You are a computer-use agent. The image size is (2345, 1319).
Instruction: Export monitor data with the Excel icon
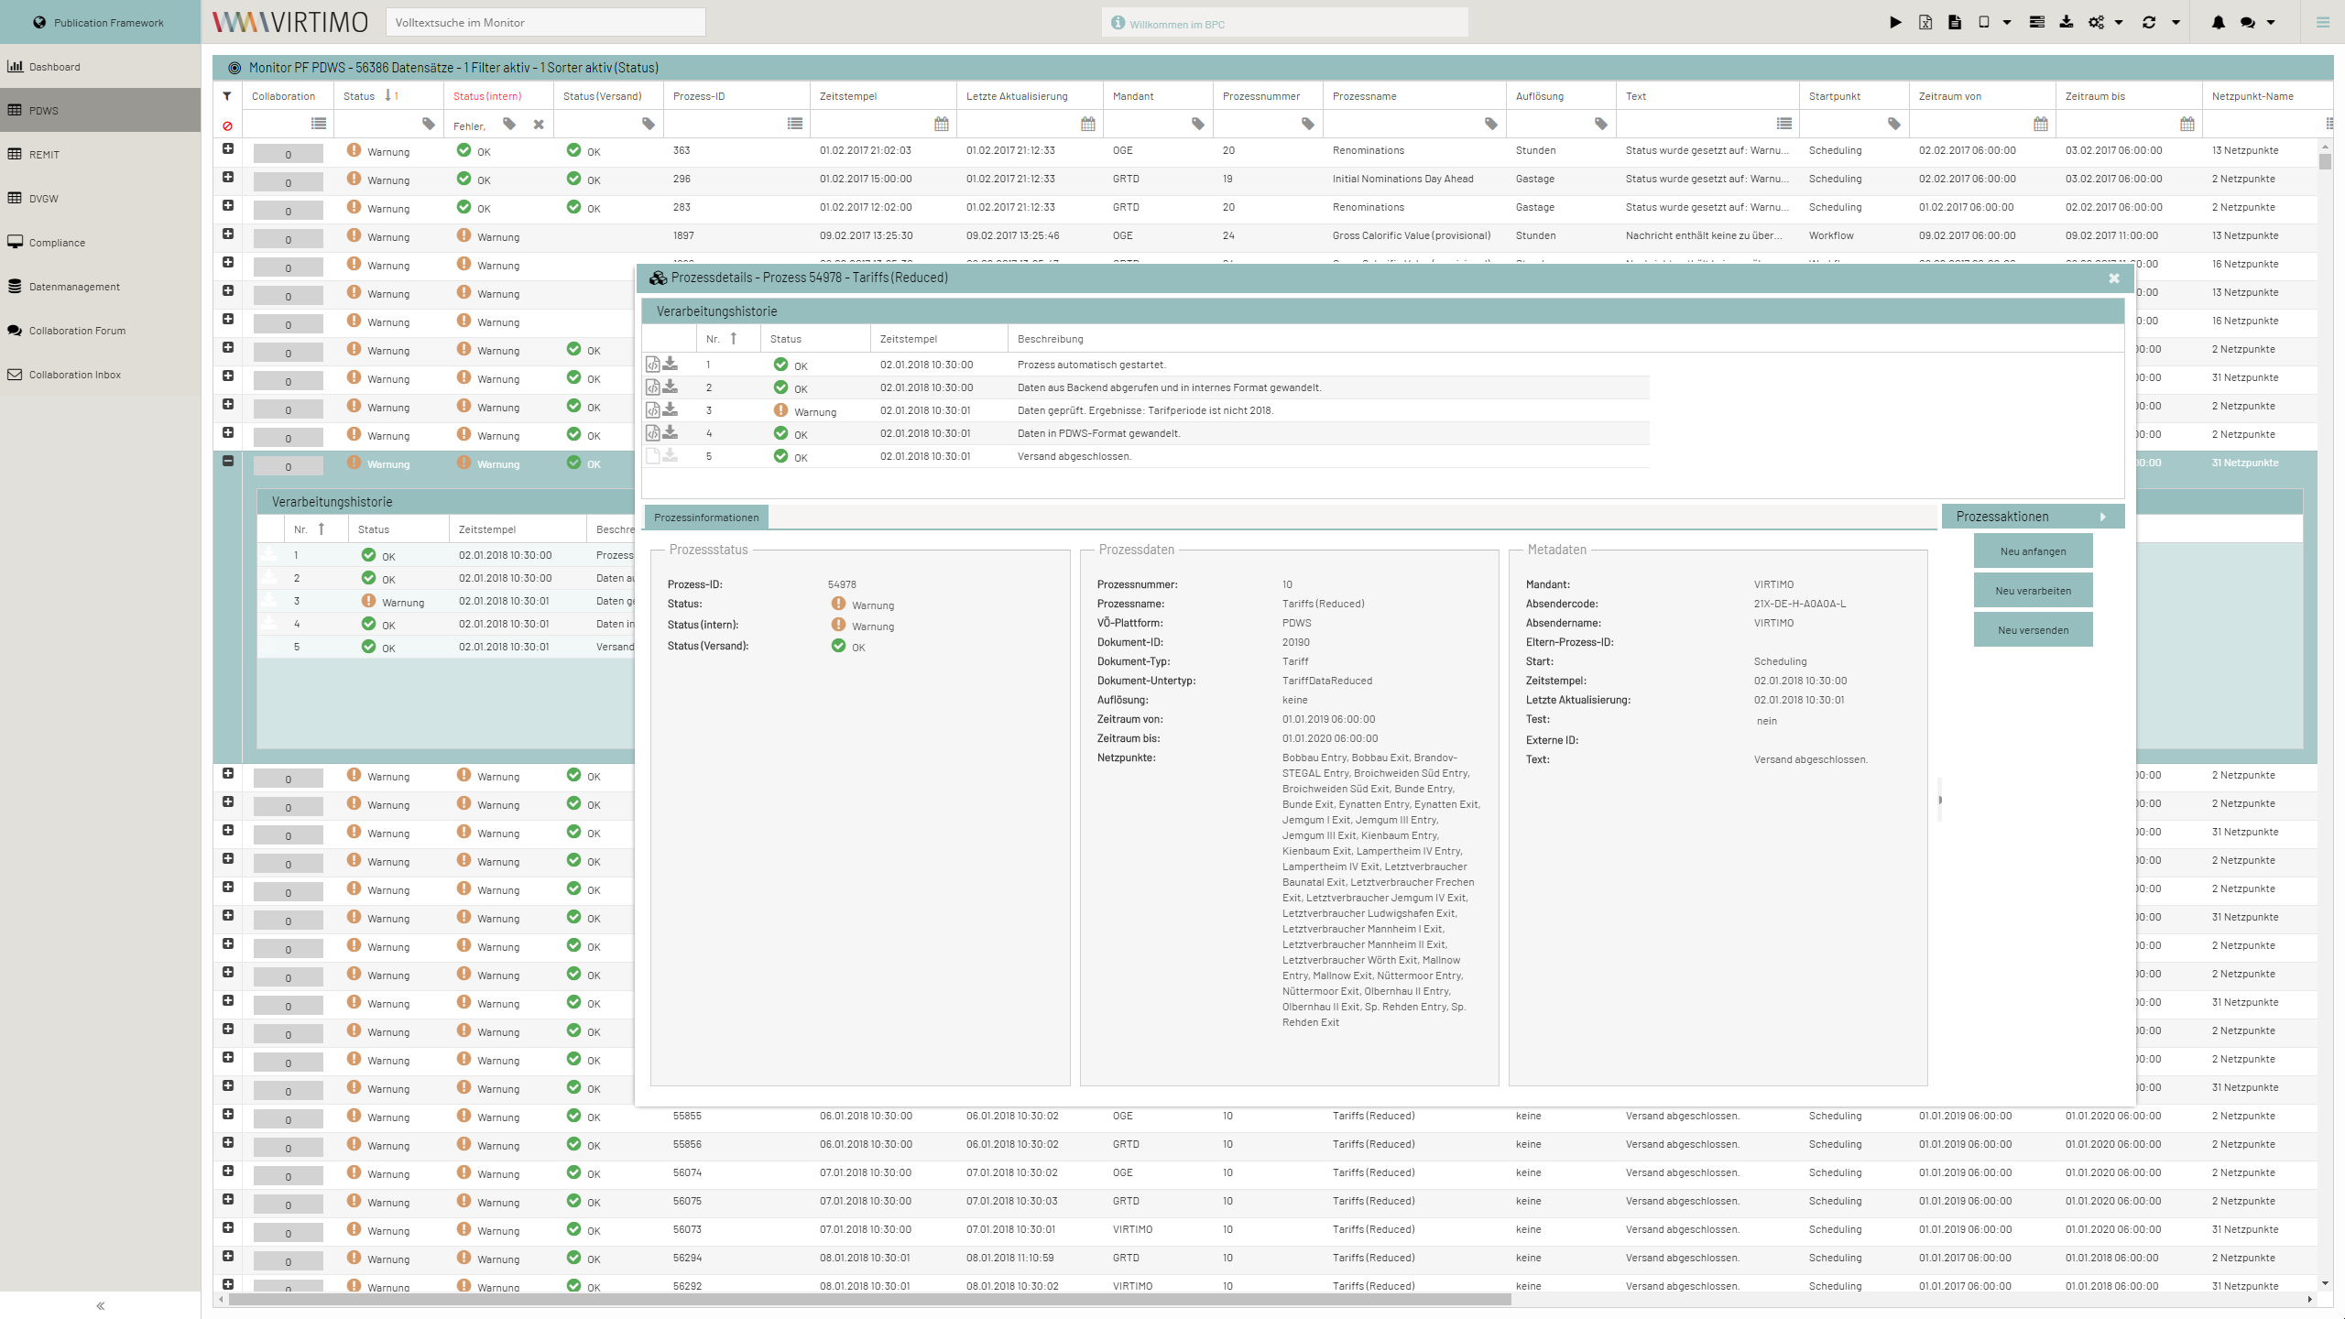[x=1925, y=22]
